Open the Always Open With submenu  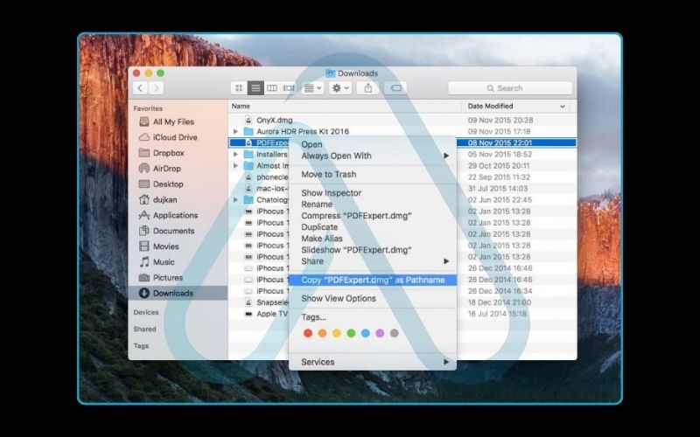(x=373, y=156)
